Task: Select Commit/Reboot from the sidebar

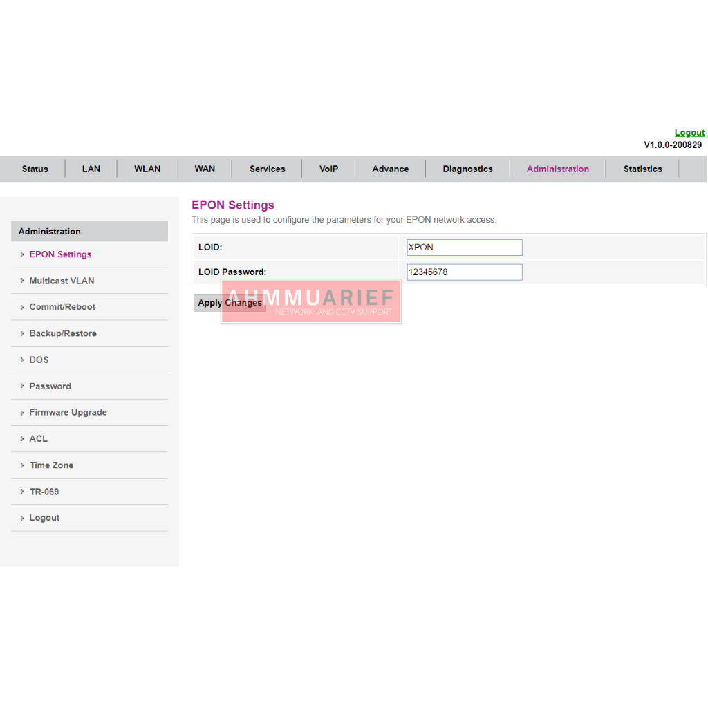Action: click(62, 307)
